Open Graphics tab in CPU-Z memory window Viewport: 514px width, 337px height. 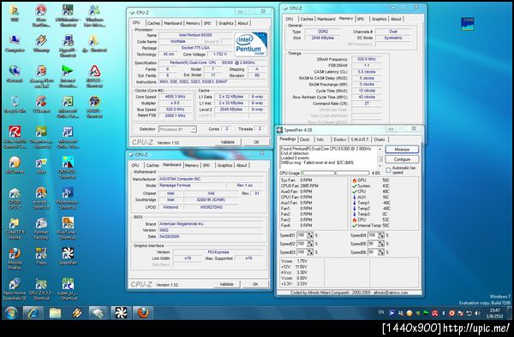pos(379,19)
